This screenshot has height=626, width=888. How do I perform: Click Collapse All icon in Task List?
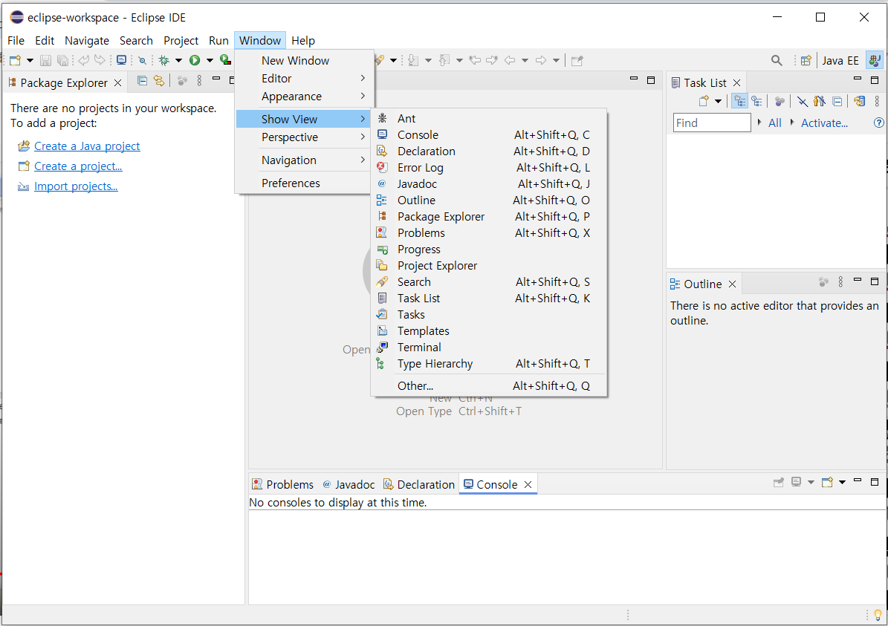(x=837, y=101)
